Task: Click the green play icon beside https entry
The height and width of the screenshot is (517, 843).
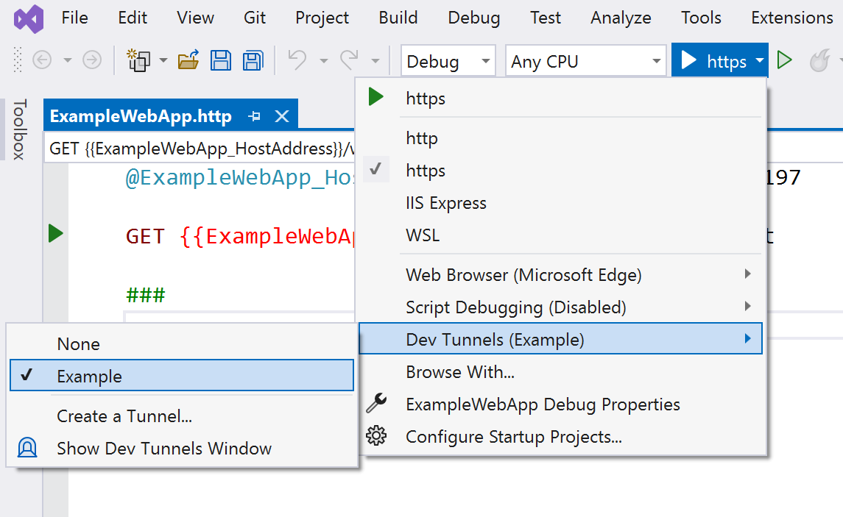Action: 375,97
